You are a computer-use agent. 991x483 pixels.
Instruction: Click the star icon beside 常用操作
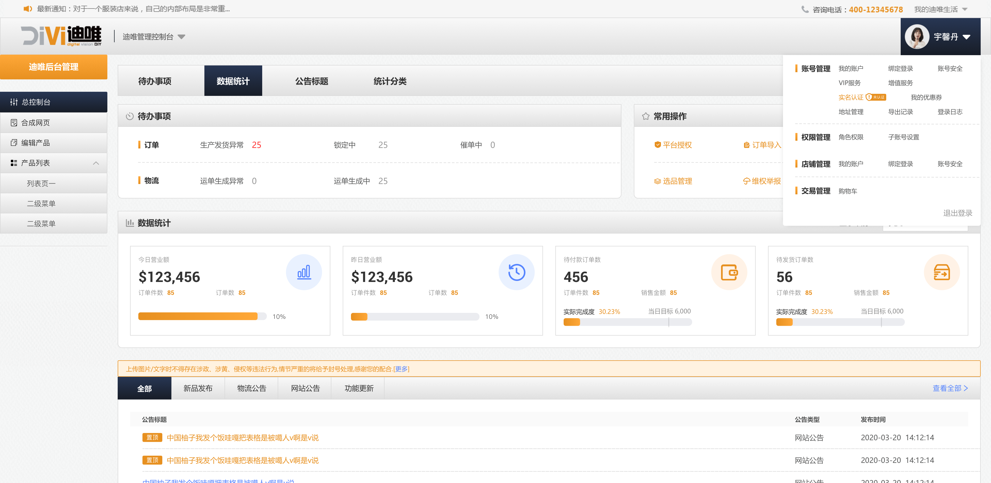pyautogui.click(x=645, y=116)
